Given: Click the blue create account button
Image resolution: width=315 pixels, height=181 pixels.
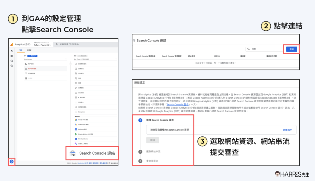Looking at the screenshot, I should [x=32, y=56].
